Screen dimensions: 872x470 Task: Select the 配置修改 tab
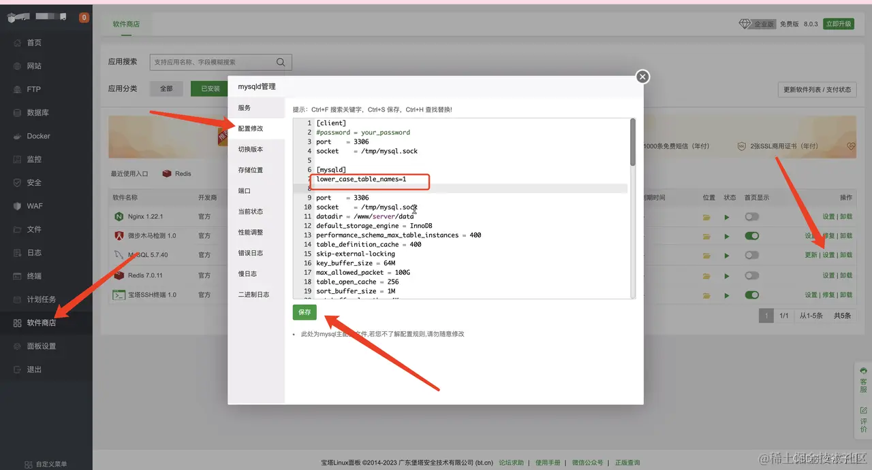tap(256, 129)
